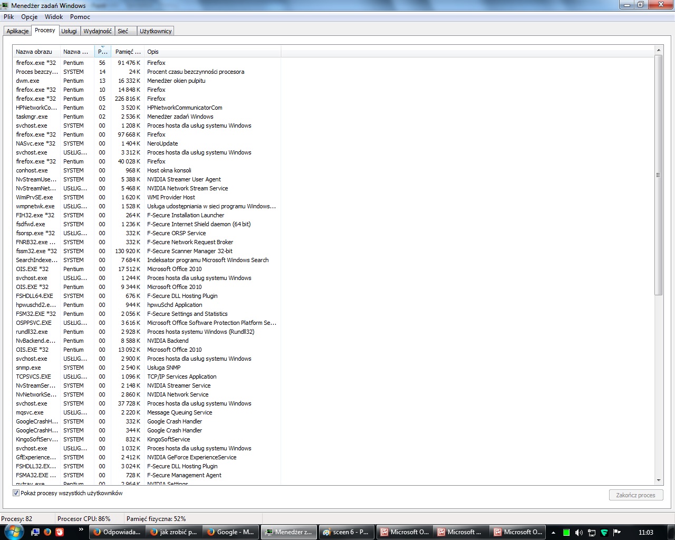Image resolution: width=675 pixels, height=540 pixels.
Task: Select the snmp.exe process row
Action: pyautogui.click(x=147, y=368)
